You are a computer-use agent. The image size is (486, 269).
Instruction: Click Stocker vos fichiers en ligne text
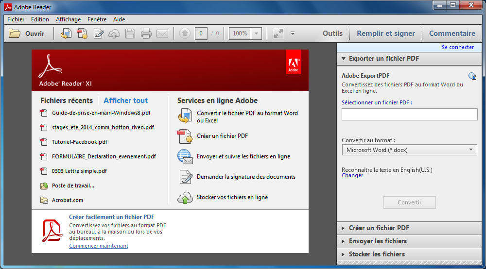coord(232,198)
